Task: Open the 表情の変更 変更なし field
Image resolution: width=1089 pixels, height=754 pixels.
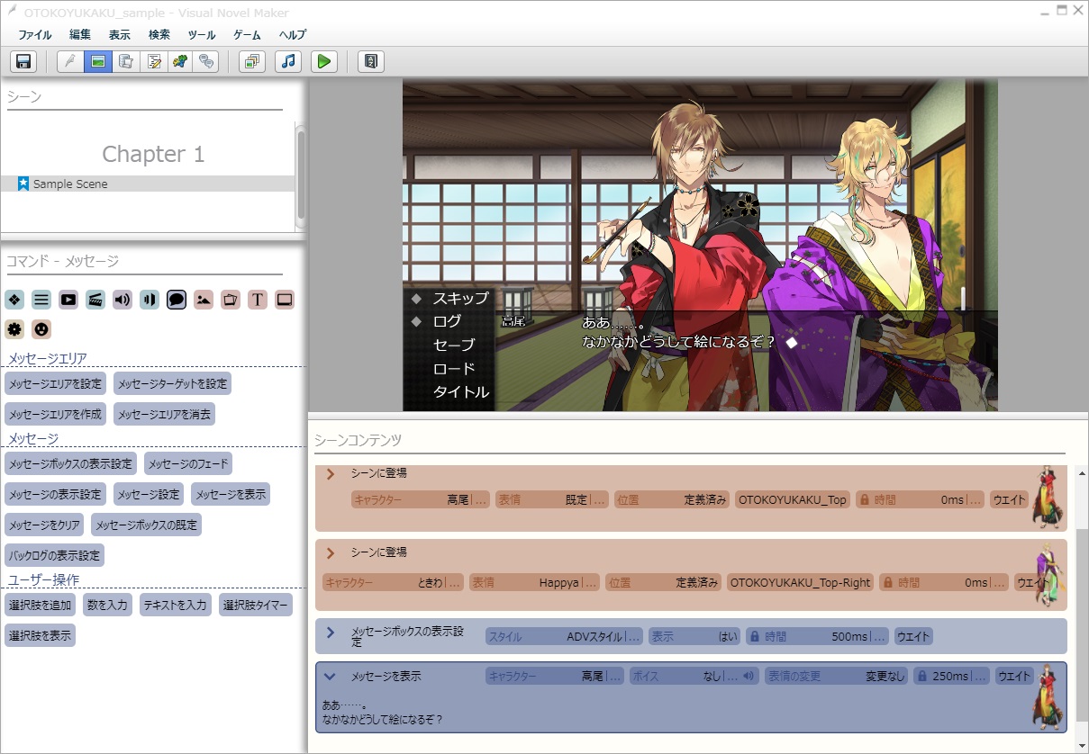Action: pos(837,676)
